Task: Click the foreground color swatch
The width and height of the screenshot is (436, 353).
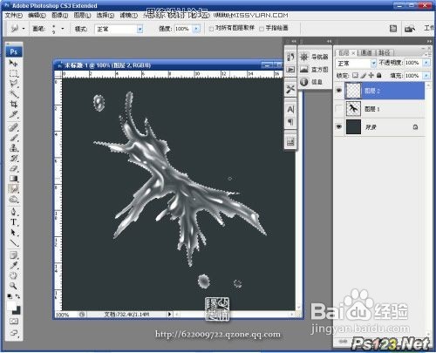Action: [11, 305]
